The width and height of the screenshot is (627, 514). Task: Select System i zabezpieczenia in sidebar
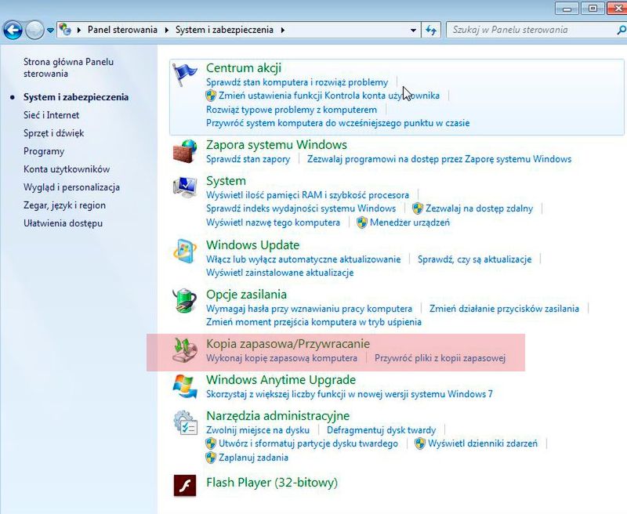[76, 97]
